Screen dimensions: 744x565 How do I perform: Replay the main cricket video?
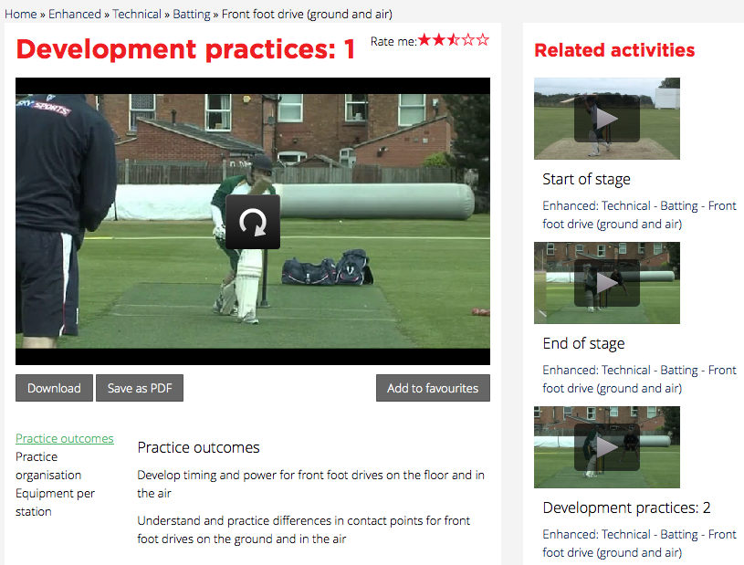[x=253, y=222]
